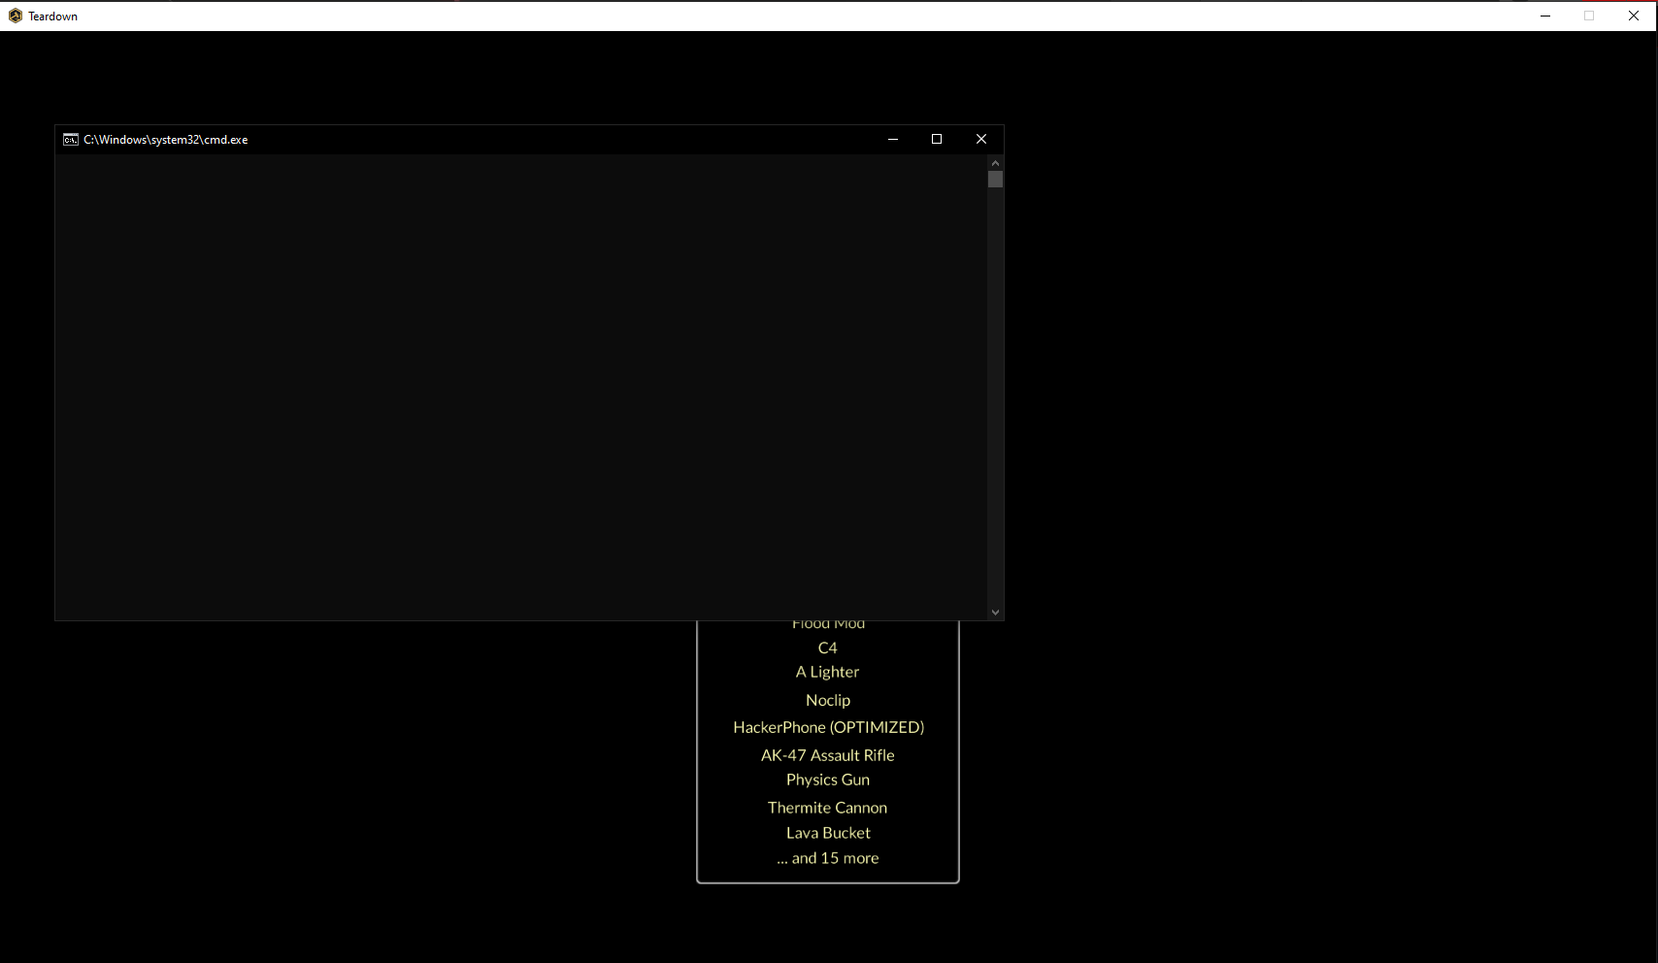Screen dimensions: 1658x963
Task: Click the Teardown icon in the title bar
Action: click(17, 16)
